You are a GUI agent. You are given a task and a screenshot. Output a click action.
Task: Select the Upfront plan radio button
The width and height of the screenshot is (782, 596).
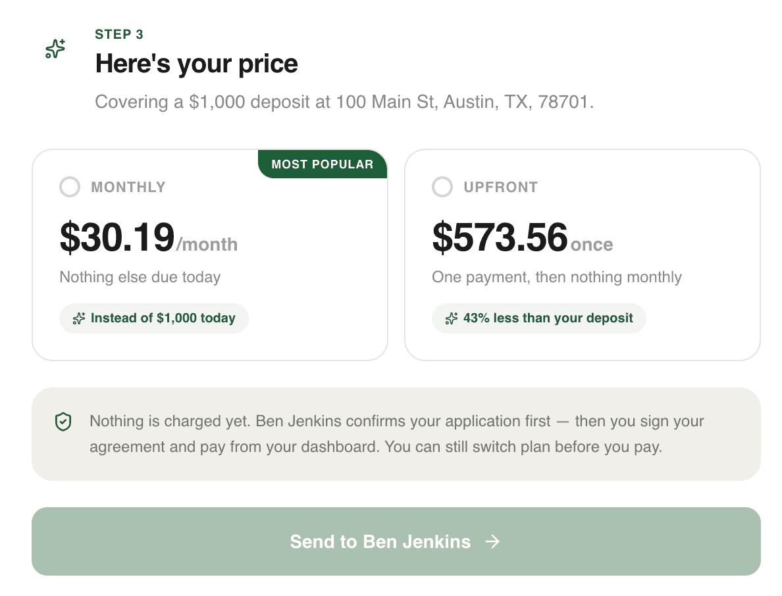442,187
